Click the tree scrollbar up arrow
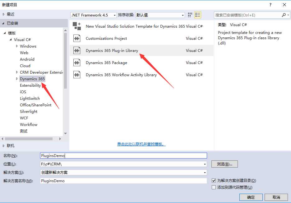Viewport: 291px width, 203px height. [65, 30]
